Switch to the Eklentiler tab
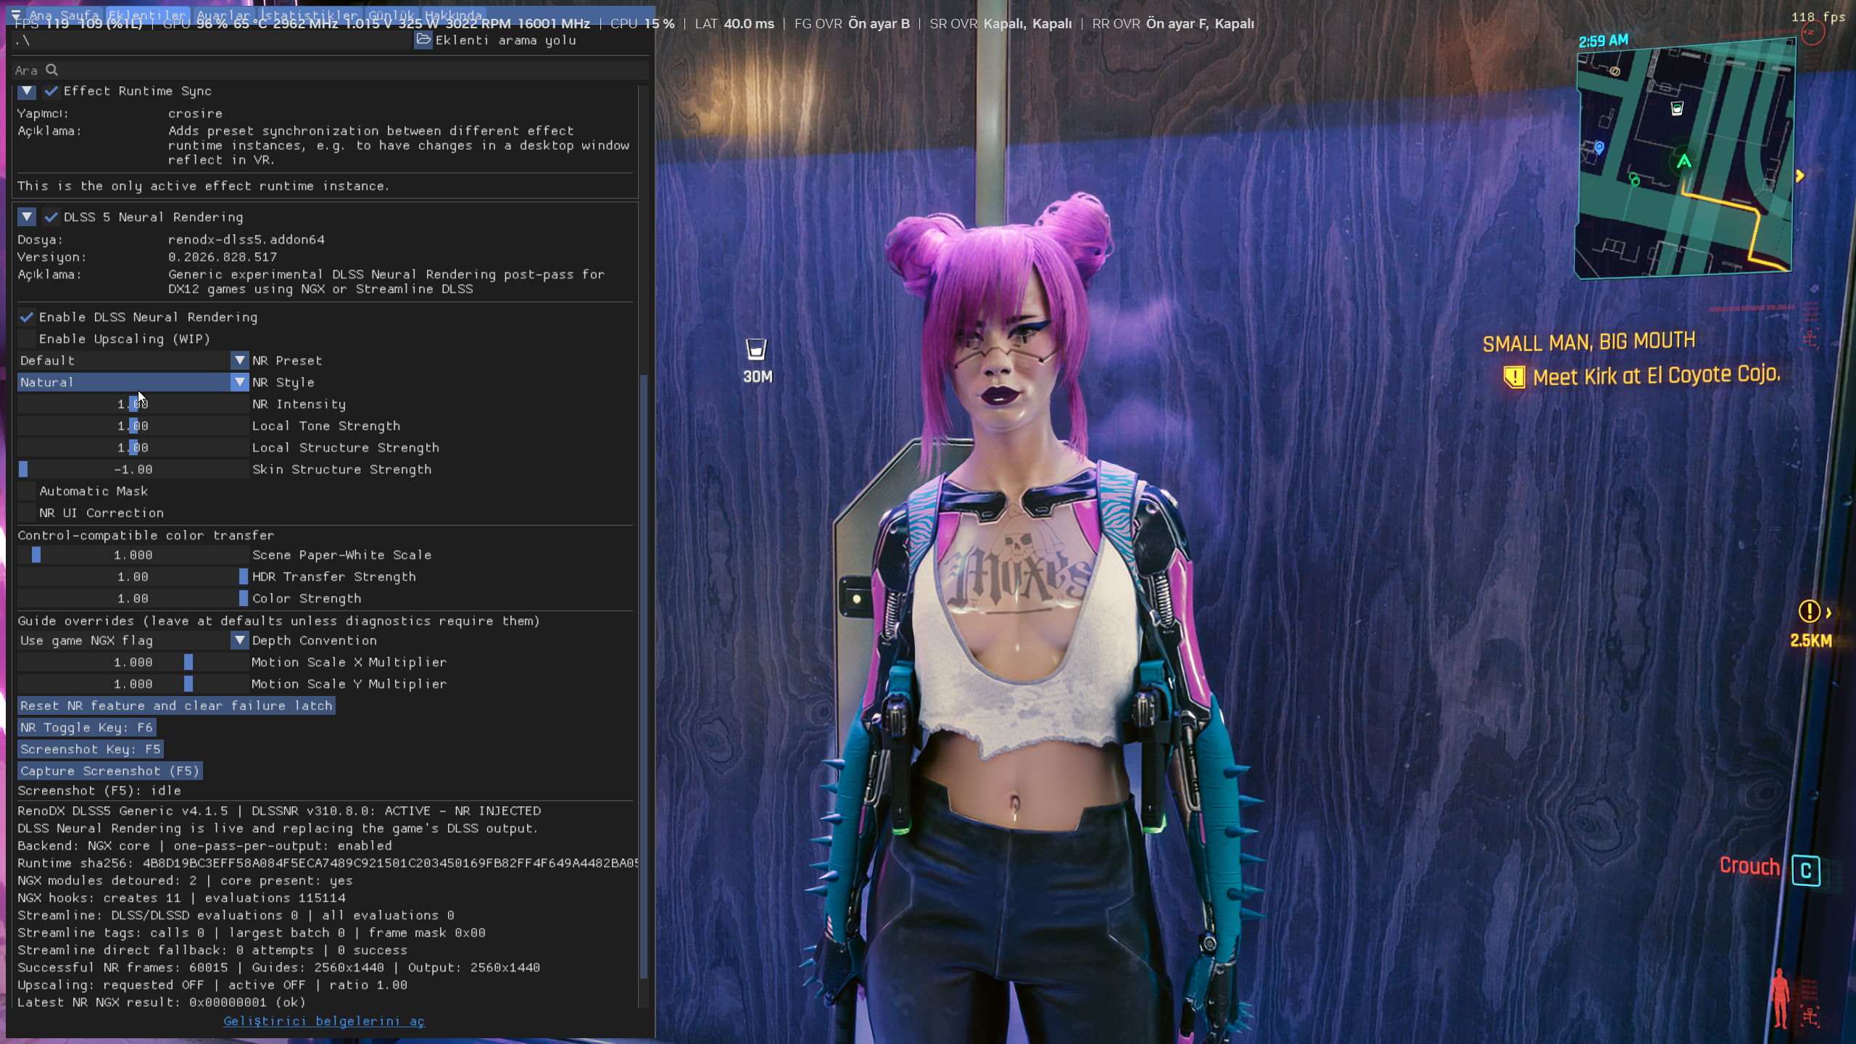The image size is (1856, 1044). tap(147, 14)
